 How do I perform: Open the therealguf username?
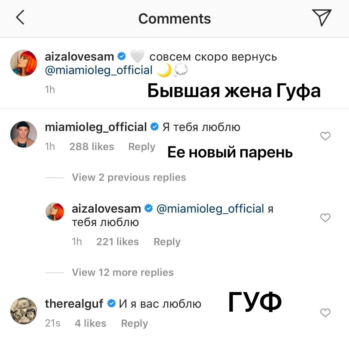[x=74, y=304]
